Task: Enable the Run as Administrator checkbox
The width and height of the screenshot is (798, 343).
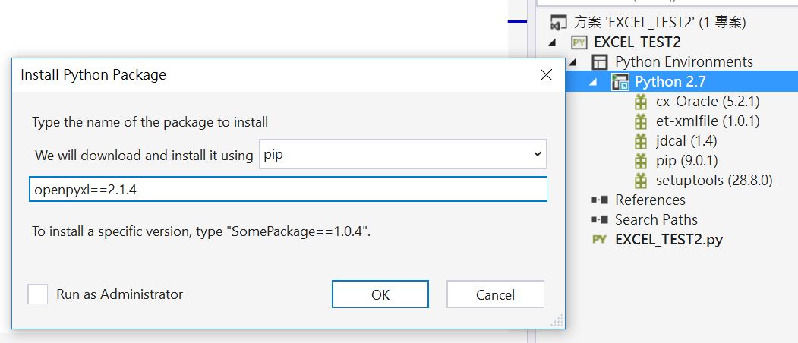Action: pos(38,294)
